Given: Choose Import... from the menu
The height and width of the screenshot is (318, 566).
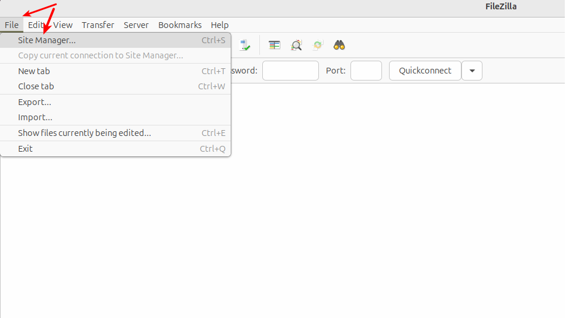Looking at the screenshot, I should (116, 117).
